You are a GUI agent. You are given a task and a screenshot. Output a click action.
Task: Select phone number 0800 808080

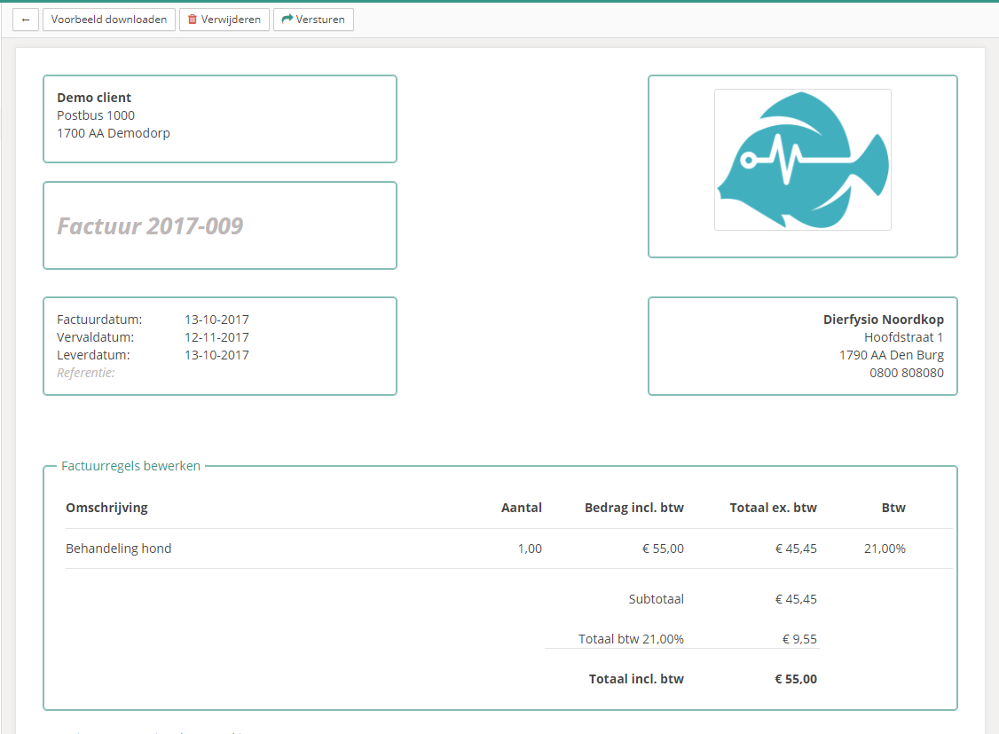[907, 373]
